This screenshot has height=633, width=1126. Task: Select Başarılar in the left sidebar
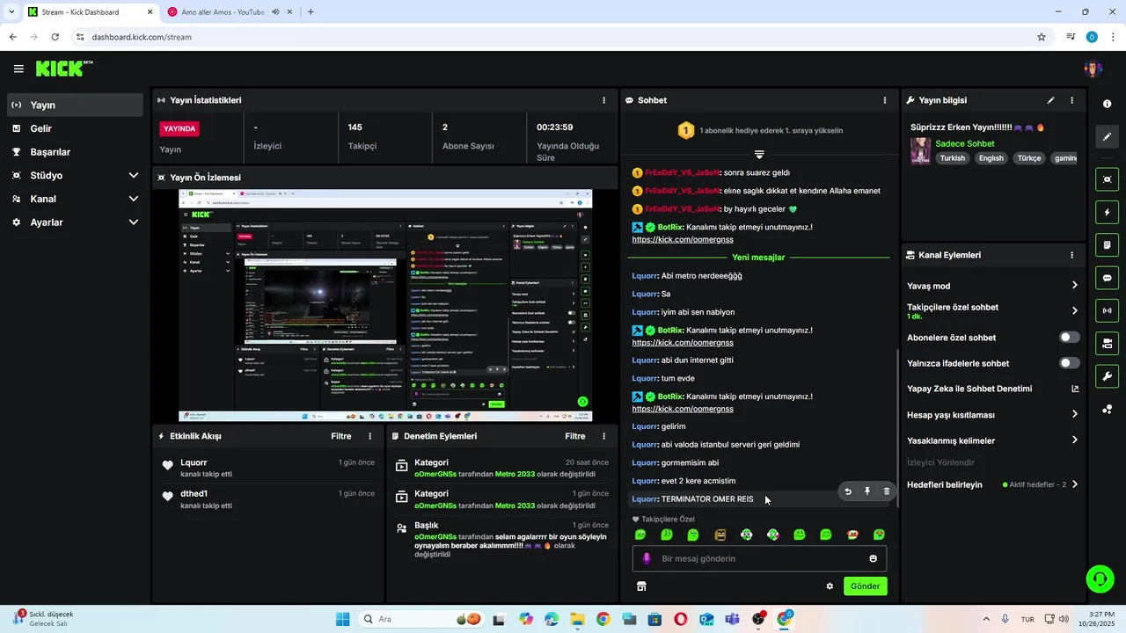pyautogui.click(x=75, y=151)
